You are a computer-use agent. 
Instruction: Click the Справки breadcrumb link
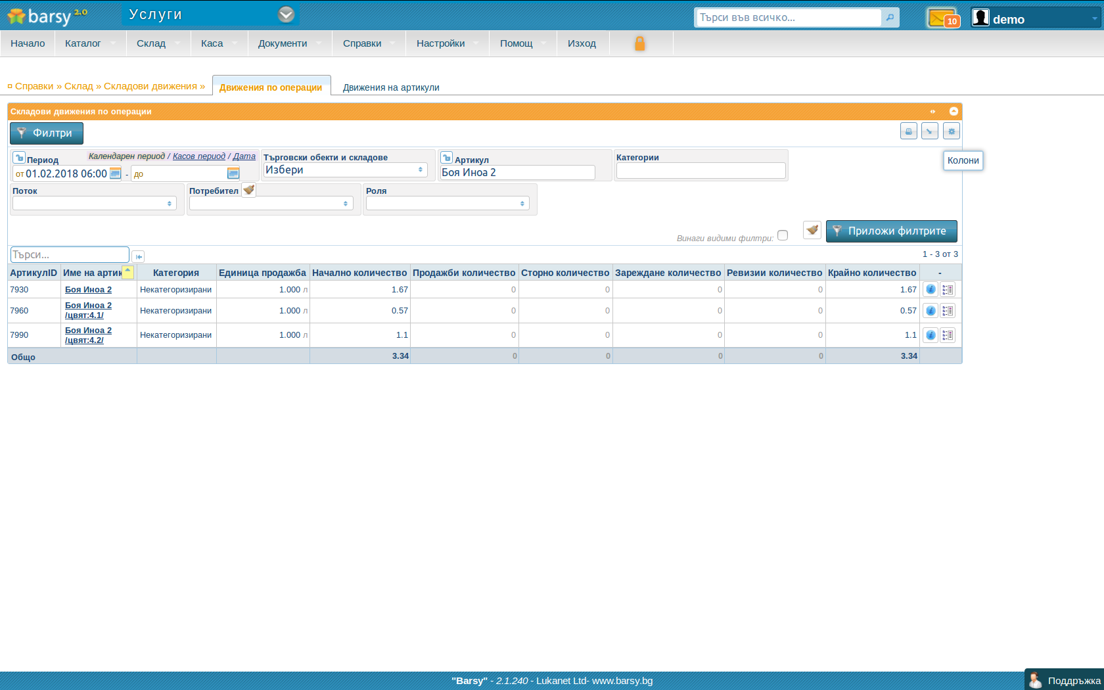tap(34, 86)
